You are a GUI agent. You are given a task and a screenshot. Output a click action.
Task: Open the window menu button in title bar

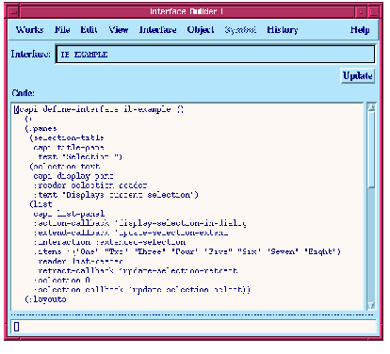pyautogui.click(x=13, y=12)
